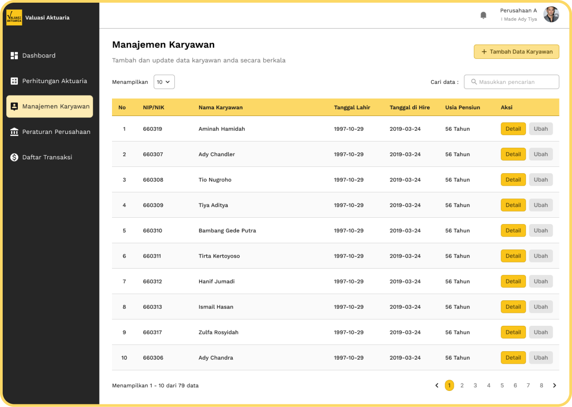Click the magnifier icon in search box
This screenshot has width=572, height=407.
coord(474,82)
